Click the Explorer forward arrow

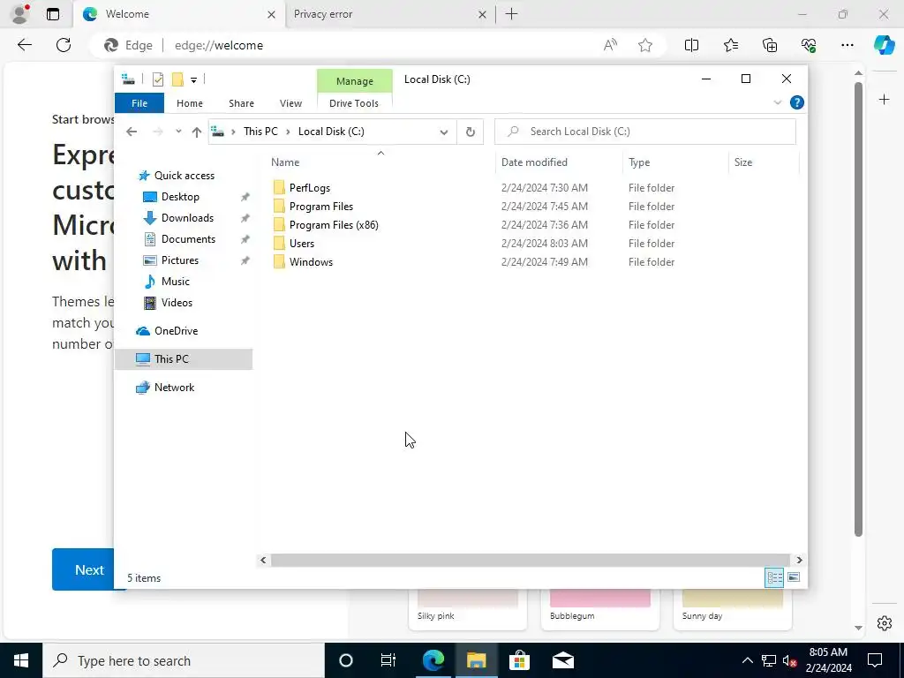click(157, 132)
